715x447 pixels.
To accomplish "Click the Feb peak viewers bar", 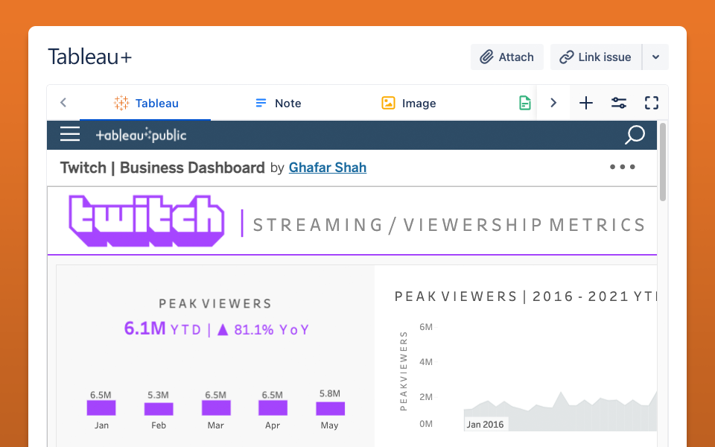I will [159, 409].
